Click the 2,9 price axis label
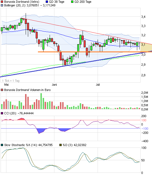Image resolution: width=152 pixels, height=175 pixels. tap(143, 65)
